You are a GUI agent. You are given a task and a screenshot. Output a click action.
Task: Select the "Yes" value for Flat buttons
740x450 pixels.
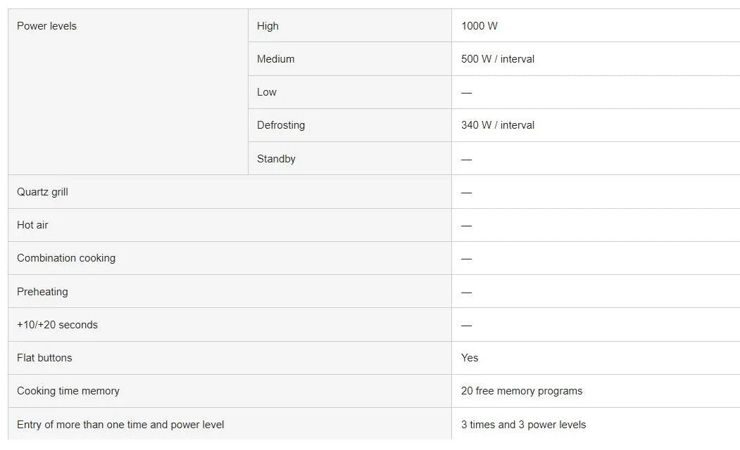pos(470,358)
